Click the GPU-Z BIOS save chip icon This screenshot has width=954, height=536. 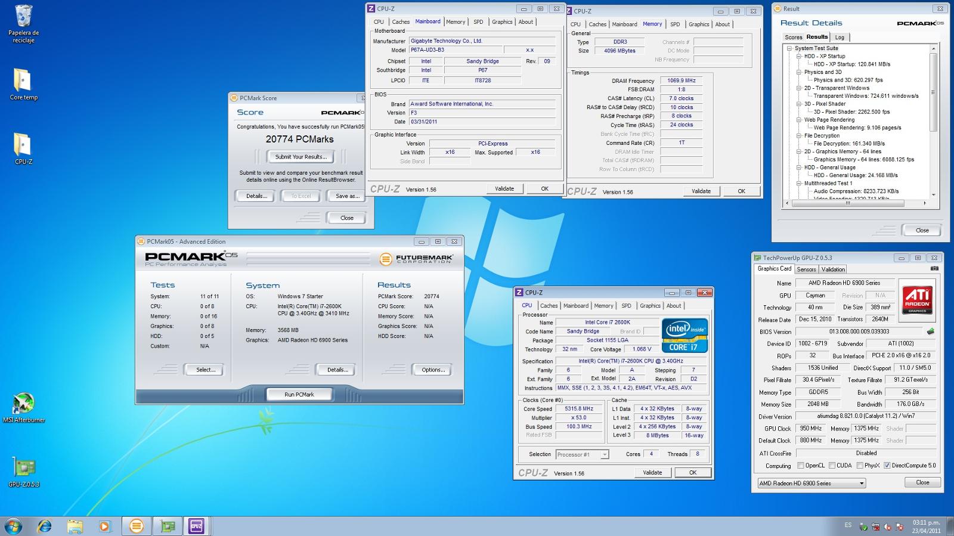tap(930, 331)
